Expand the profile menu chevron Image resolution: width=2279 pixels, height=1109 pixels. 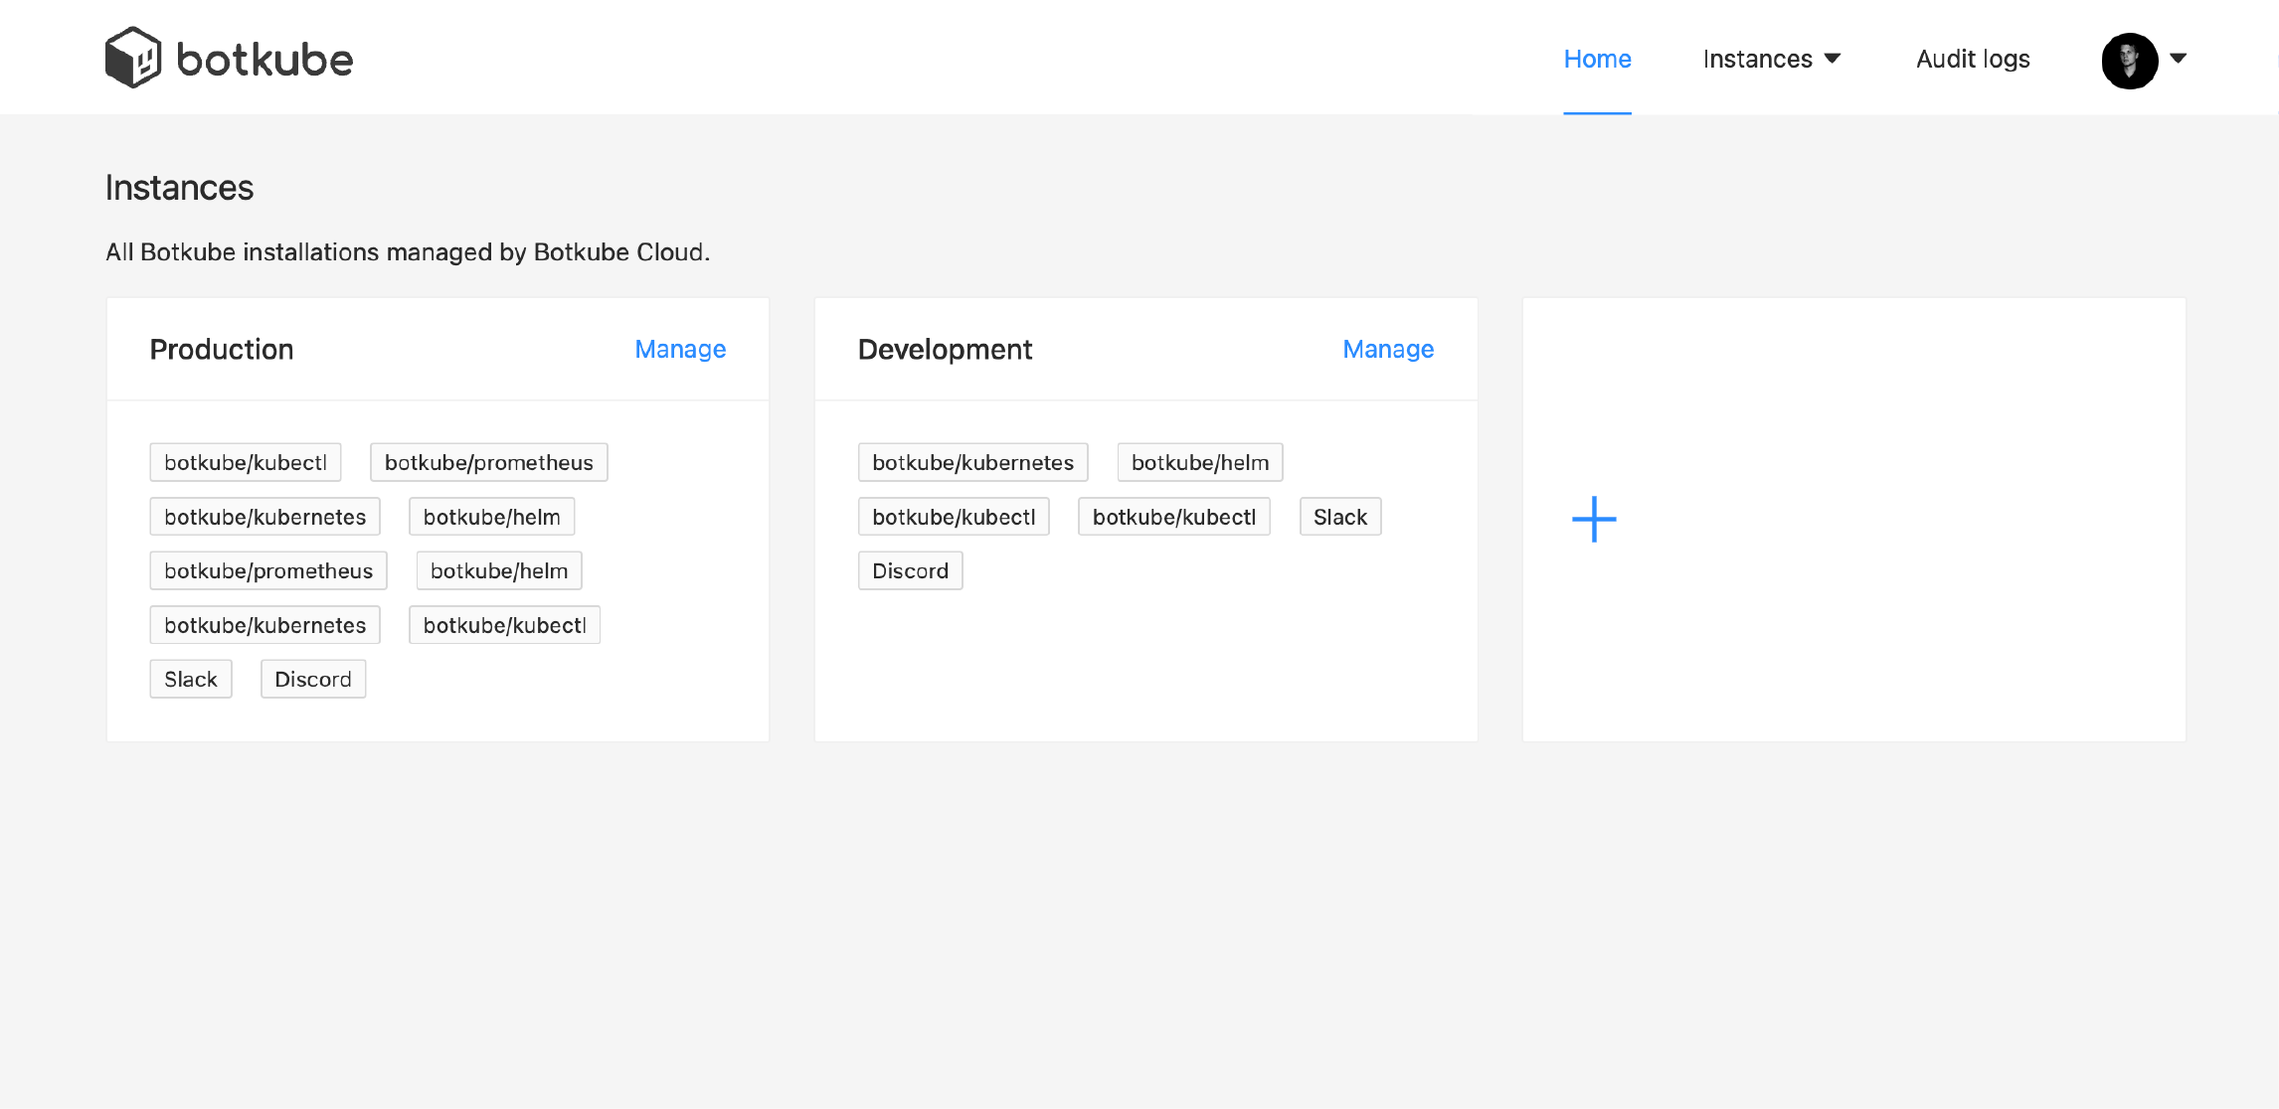click(2180, 61)
